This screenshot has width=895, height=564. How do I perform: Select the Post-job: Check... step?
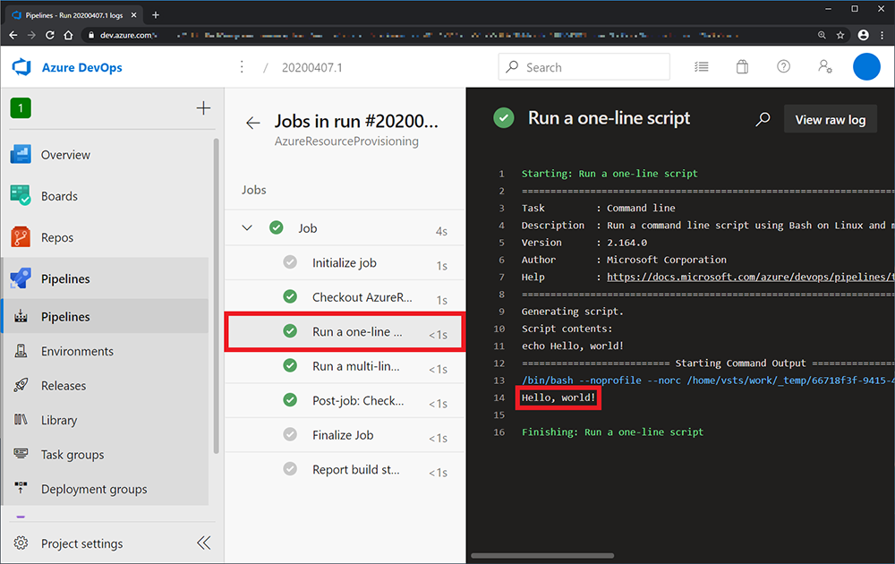(x=345, y=400)
